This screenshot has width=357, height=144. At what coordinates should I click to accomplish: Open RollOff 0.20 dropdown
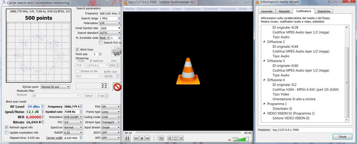(73, 133)
